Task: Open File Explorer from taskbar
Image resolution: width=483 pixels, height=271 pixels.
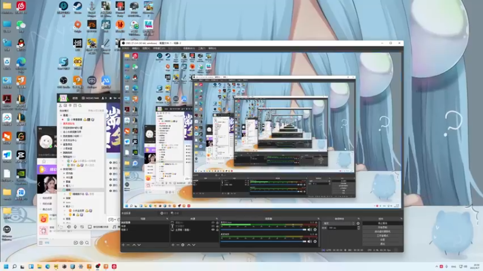Action: (x=39, y=266)
